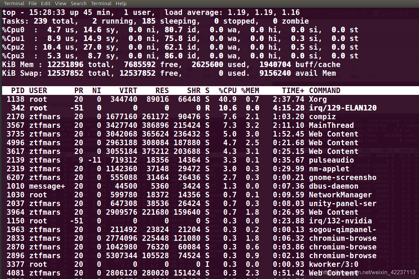
Task: Select the gnome-screensho command
Action: (343, 178)
